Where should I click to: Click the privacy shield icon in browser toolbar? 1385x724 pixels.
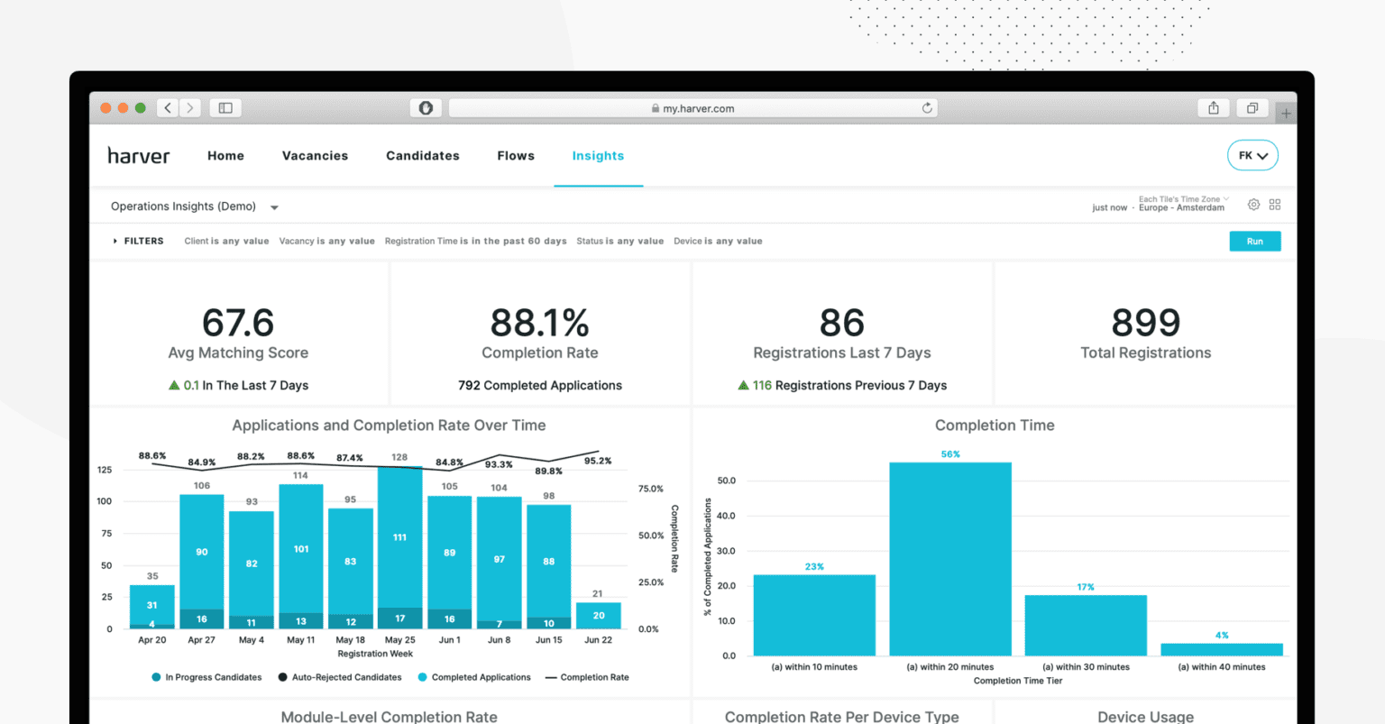pos(426,107)
